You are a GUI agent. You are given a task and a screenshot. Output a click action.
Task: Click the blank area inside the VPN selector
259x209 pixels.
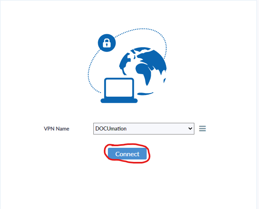pyautogui.click(x=157, y=128)
